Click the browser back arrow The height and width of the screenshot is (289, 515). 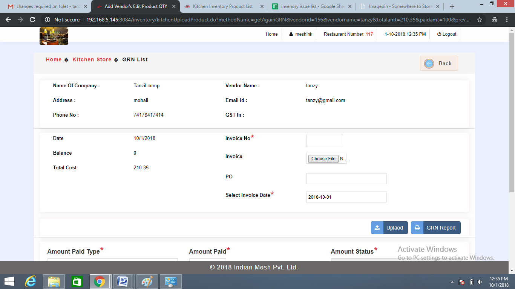(8, 20)
